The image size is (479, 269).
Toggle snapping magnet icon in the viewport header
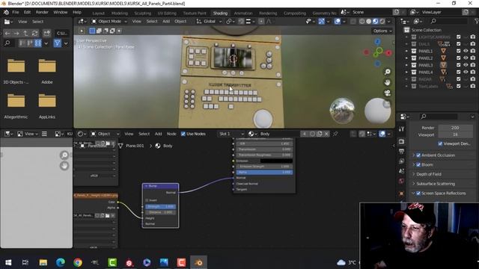241,22
